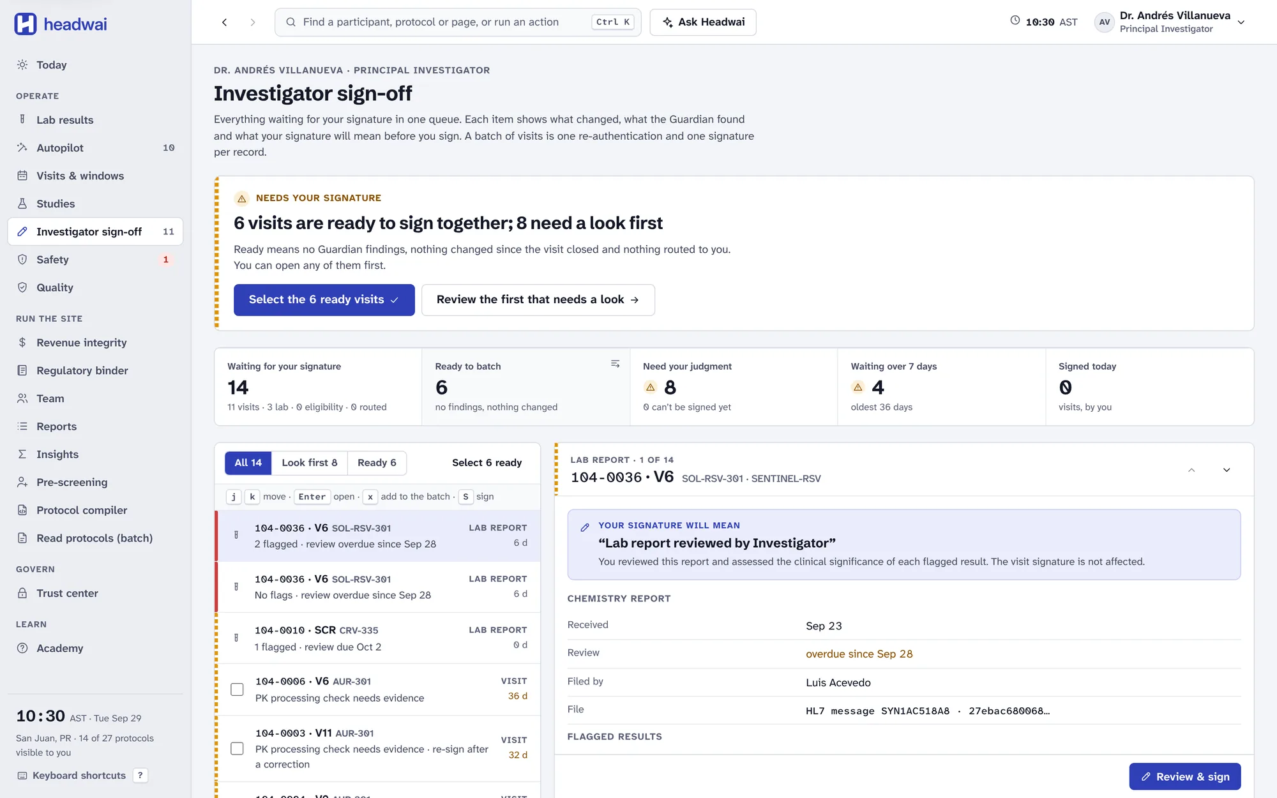Tick checkbox for 104-0006 V6 visit

tap(237, 689)
